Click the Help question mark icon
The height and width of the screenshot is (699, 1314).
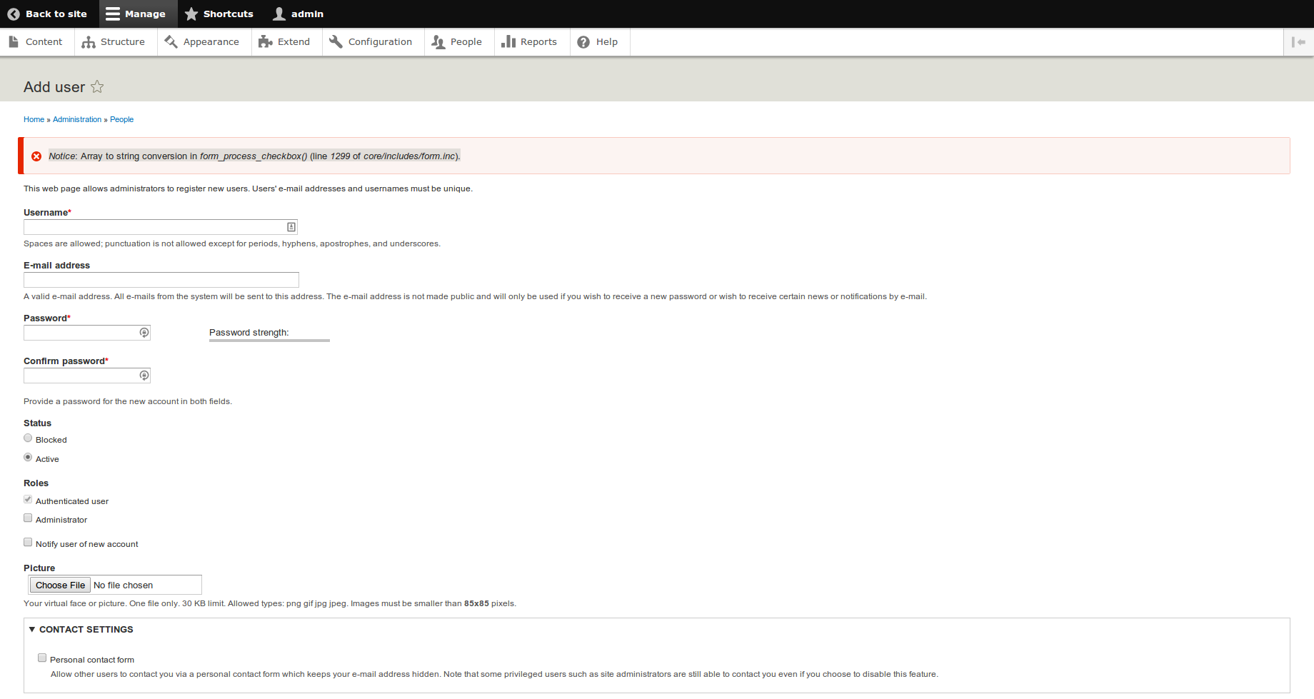click(583, 42)
